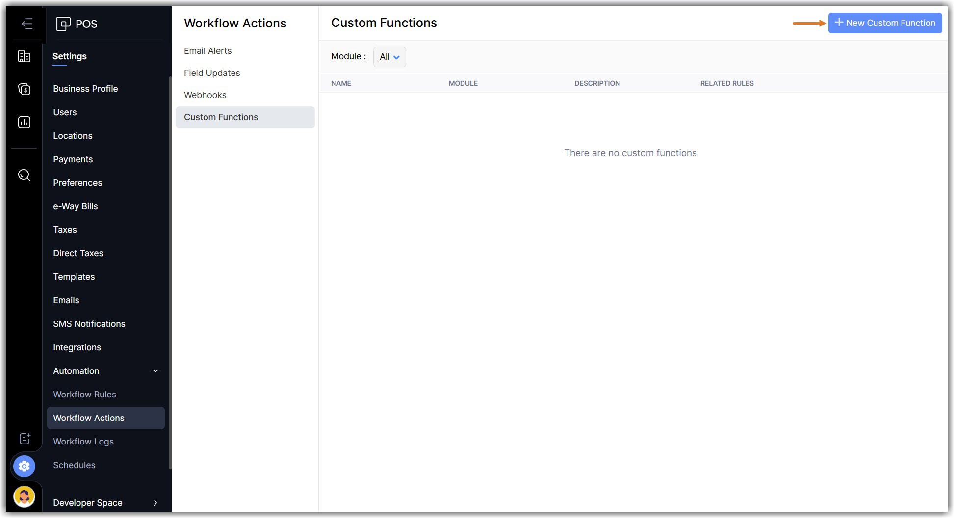
Task: Click the search magnifier icon
Action: tap(24, 175)
